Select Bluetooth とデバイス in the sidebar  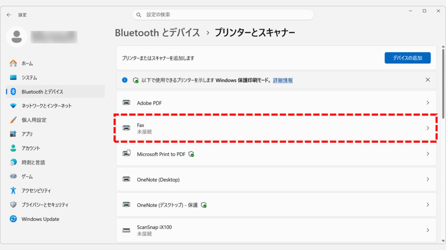pyautogui.click(x=55, y=92)
